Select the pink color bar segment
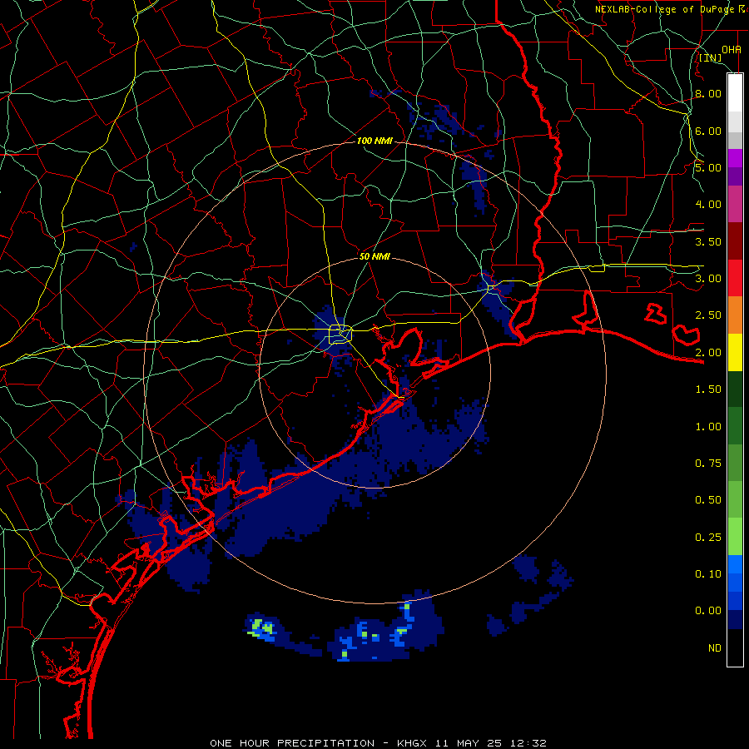 735,205
